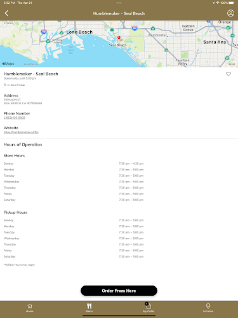
Task: Open the Menu tab
Action: [89, 308]
